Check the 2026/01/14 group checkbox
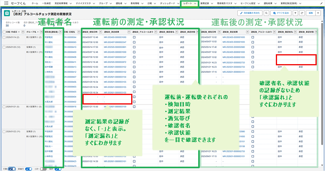Viewport: 325px width, 171px height. pos(4,37)
